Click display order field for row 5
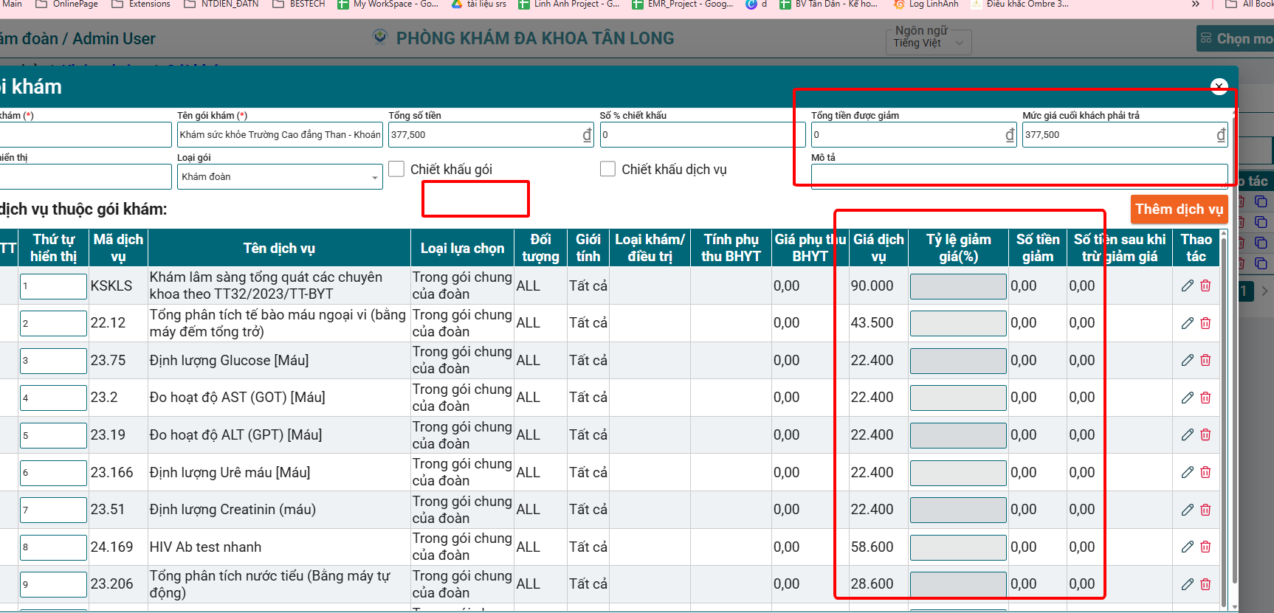This screenshot has height=613, width=1274. (53, 435)
